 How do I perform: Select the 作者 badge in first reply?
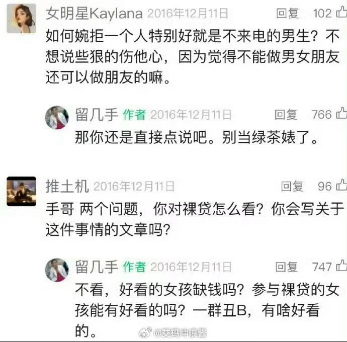[134, 115]
